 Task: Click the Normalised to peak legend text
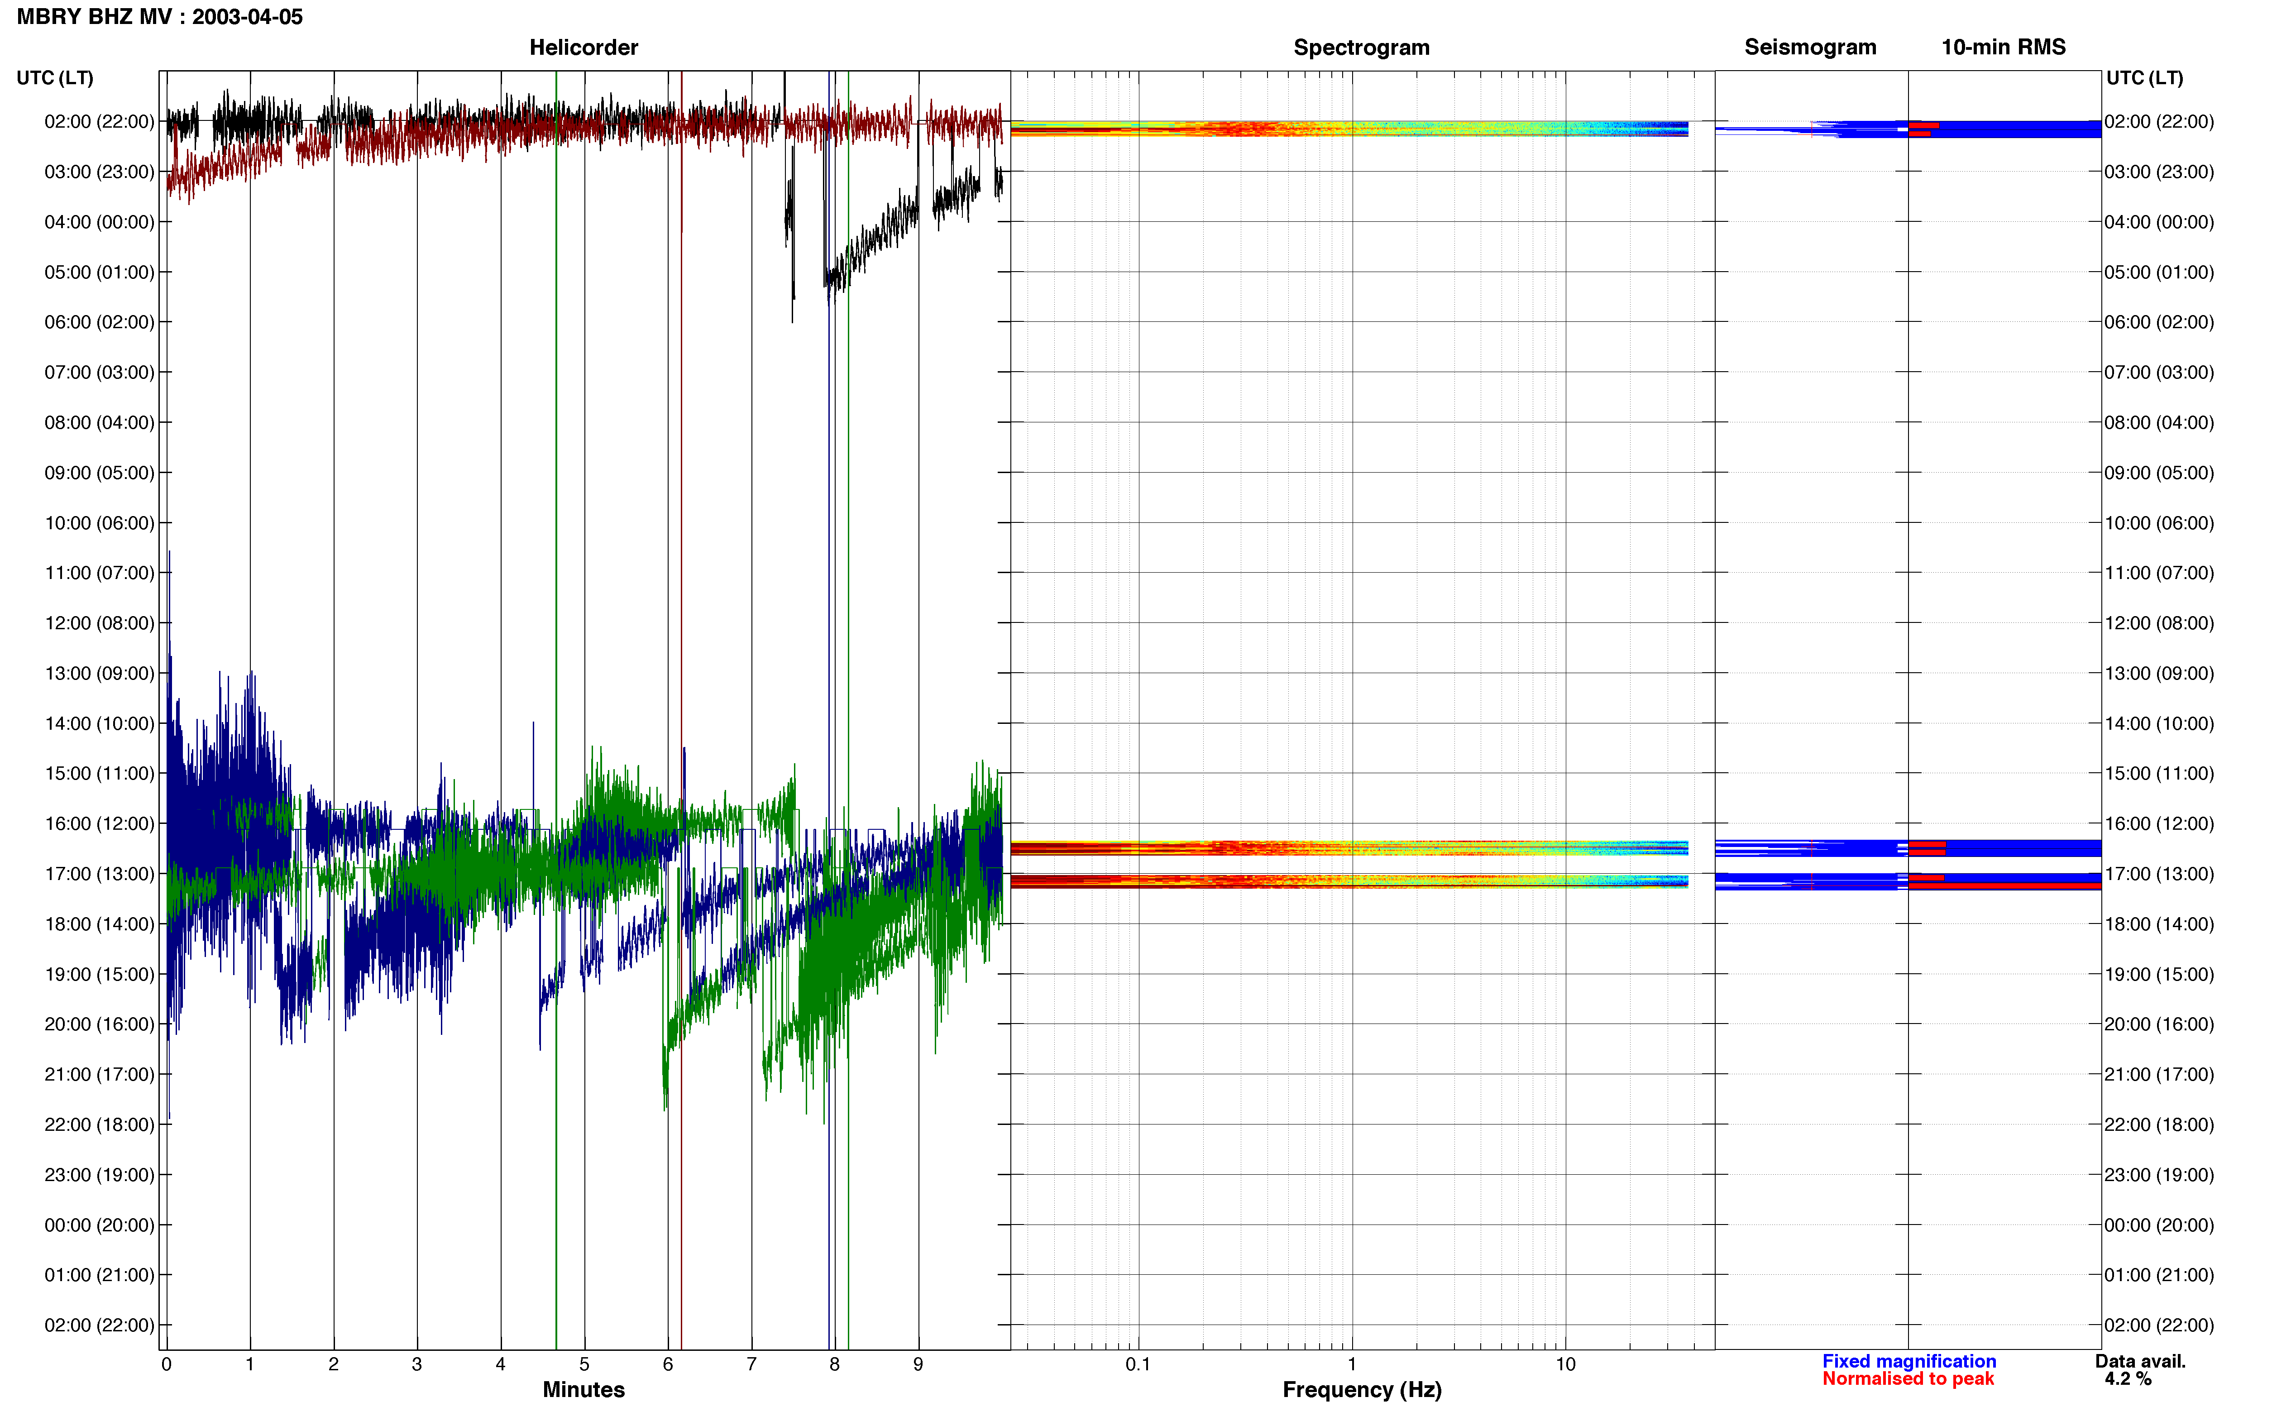tap(1908, 1379)
